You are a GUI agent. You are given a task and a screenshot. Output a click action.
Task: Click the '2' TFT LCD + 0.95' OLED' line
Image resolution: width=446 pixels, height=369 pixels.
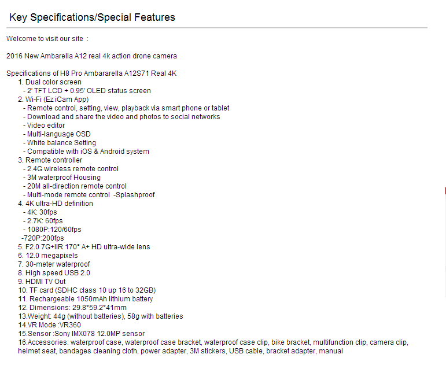coord(87,91)
